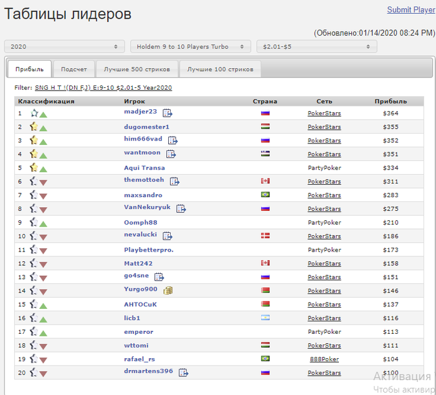Click the gold star in dugomester1's row
Image resolution: width=436 pixels, height=395 pixels.
pos(34,127)
